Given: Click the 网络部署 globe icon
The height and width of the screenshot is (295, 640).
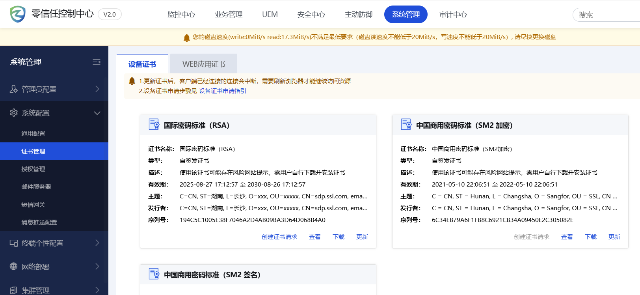Looking at the screenshot, I should pyautogui.click(x=14, y=267).
